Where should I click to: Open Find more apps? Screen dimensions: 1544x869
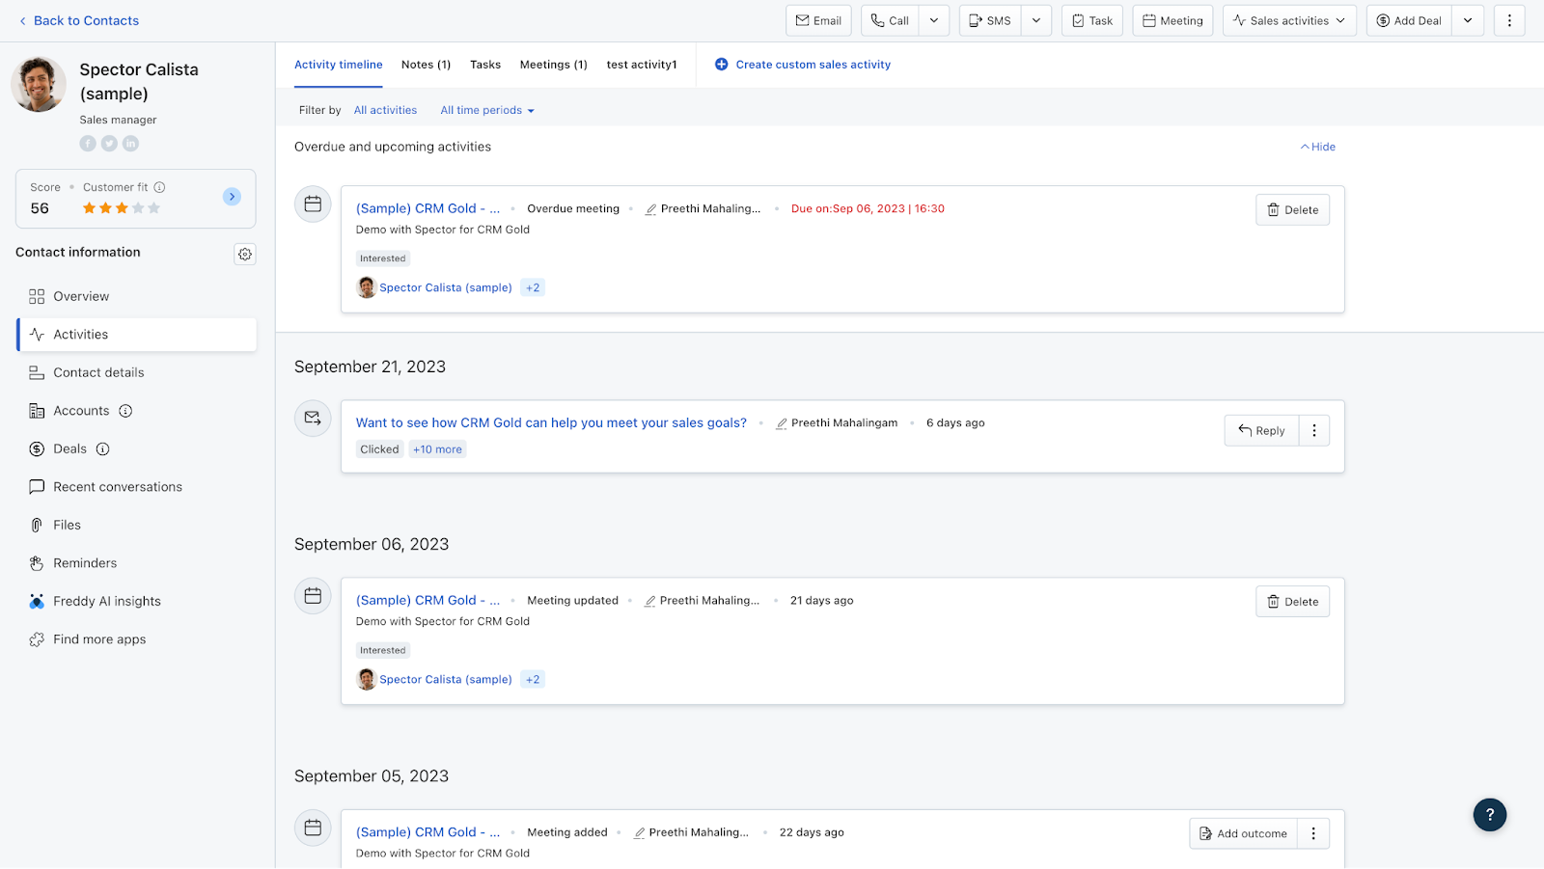coord(136,639)
